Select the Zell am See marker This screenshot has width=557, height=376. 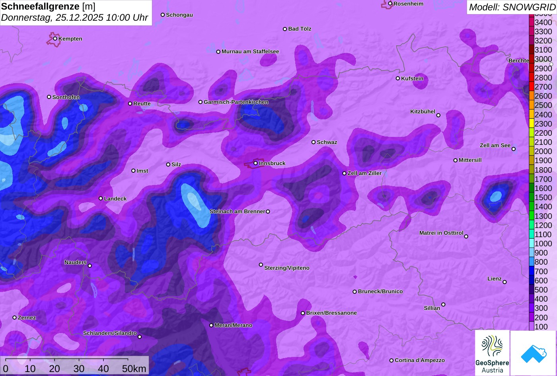[514, 149]
